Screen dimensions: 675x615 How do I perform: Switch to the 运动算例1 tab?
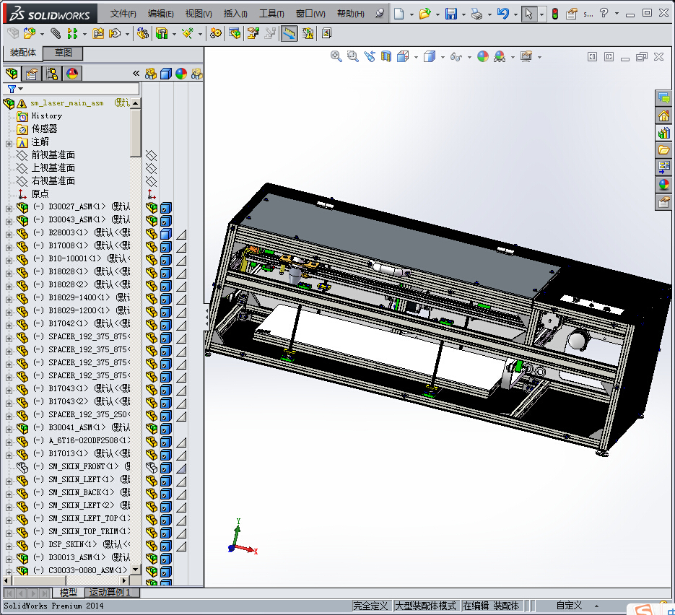(113, 593)
